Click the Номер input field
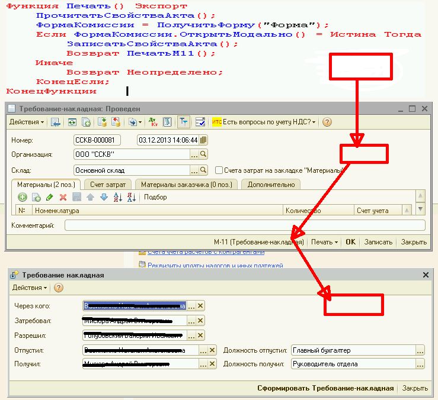 tap(97, 140)
